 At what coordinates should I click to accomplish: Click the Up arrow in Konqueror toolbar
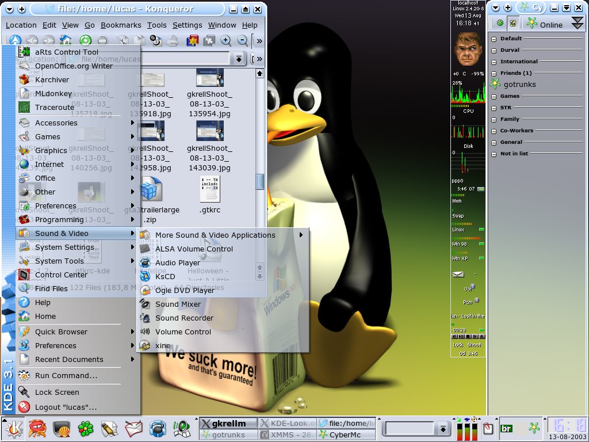point(15,40)
